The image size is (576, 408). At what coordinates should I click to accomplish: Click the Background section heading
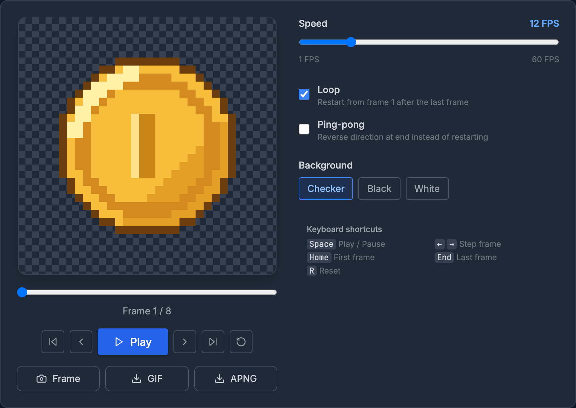(326, 165)
